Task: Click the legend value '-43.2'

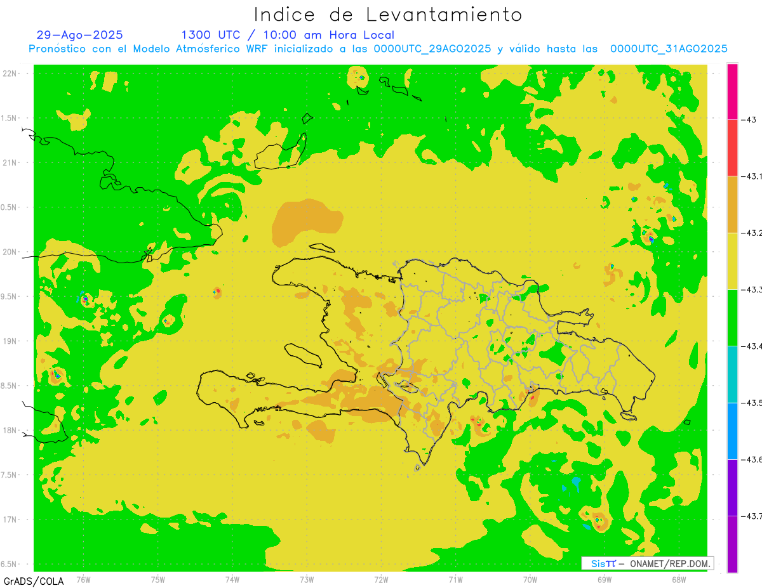Action: pos(752,233)
